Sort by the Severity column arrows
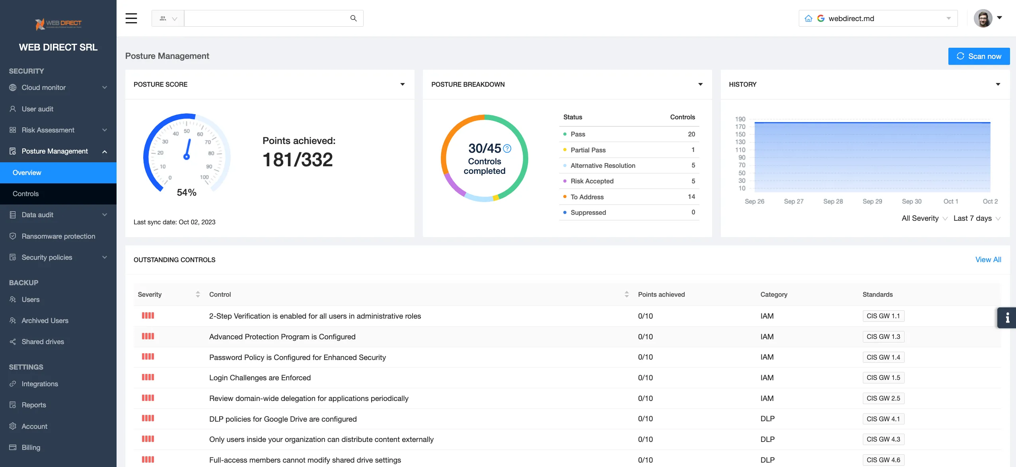 tap(198, 294)
